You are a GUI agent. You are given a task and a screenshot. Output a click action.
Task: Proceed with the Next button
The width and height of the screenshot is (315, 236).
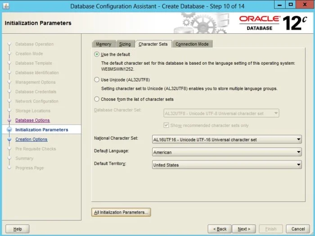pos(244,229)
